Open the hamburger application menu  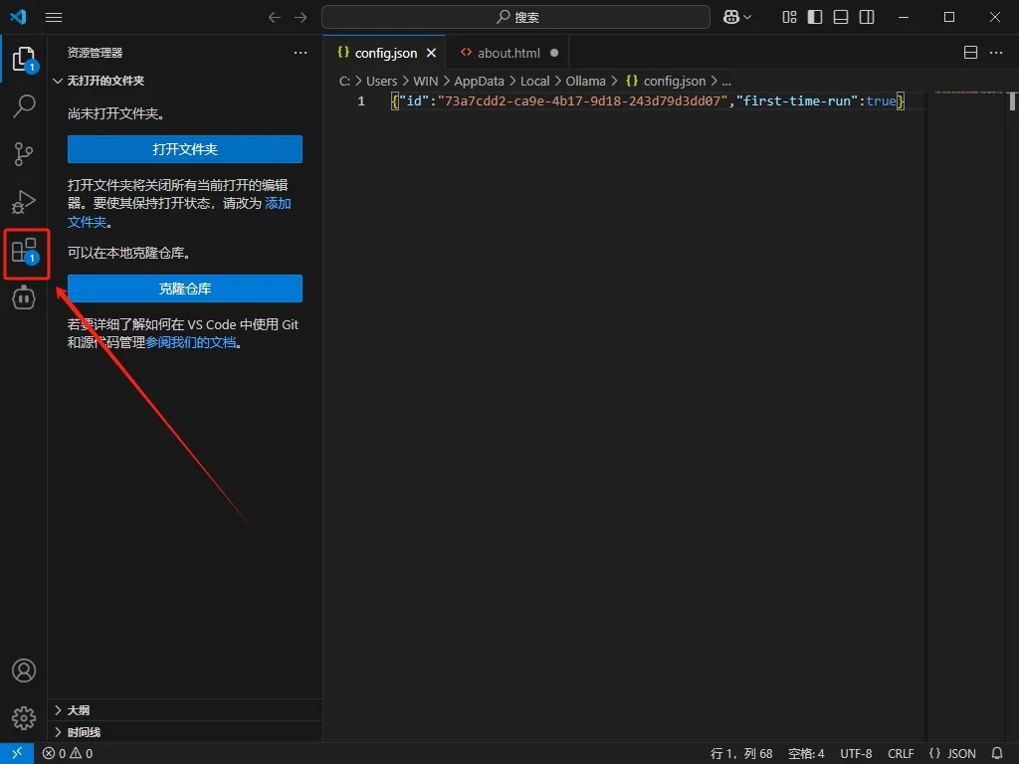click(54, 18)
